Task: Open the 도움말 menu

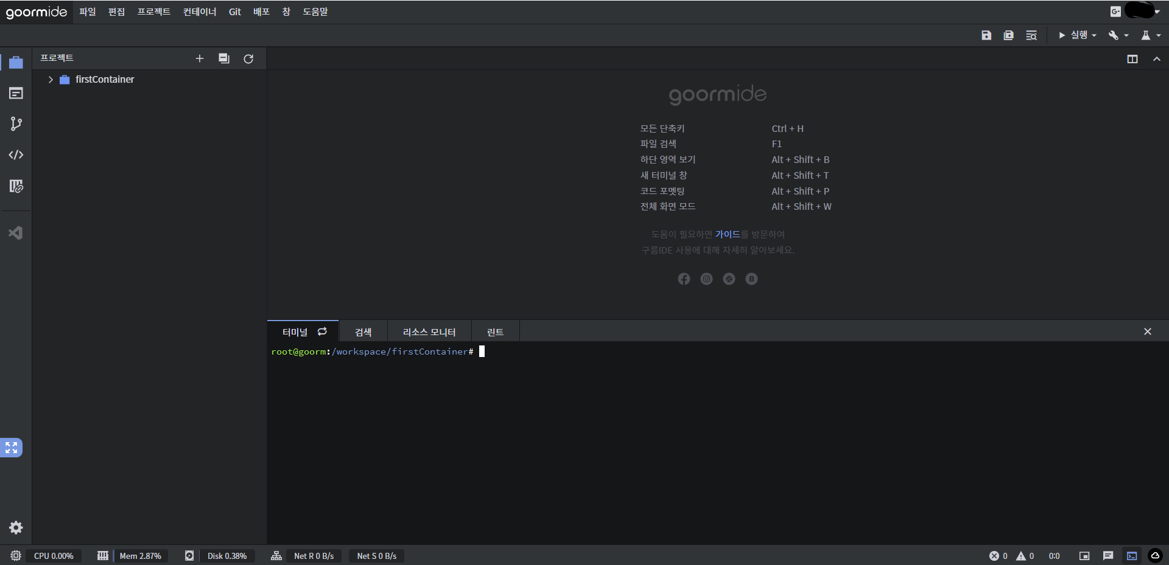Action: (x=315, y=12)
